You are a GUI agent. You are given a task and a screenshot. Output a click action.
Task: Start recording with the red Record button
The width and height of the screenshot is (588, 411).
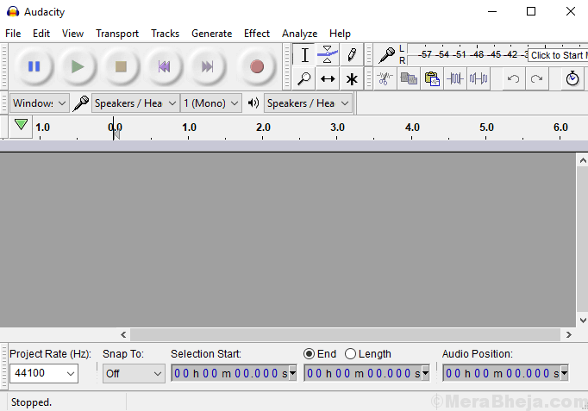257,66
